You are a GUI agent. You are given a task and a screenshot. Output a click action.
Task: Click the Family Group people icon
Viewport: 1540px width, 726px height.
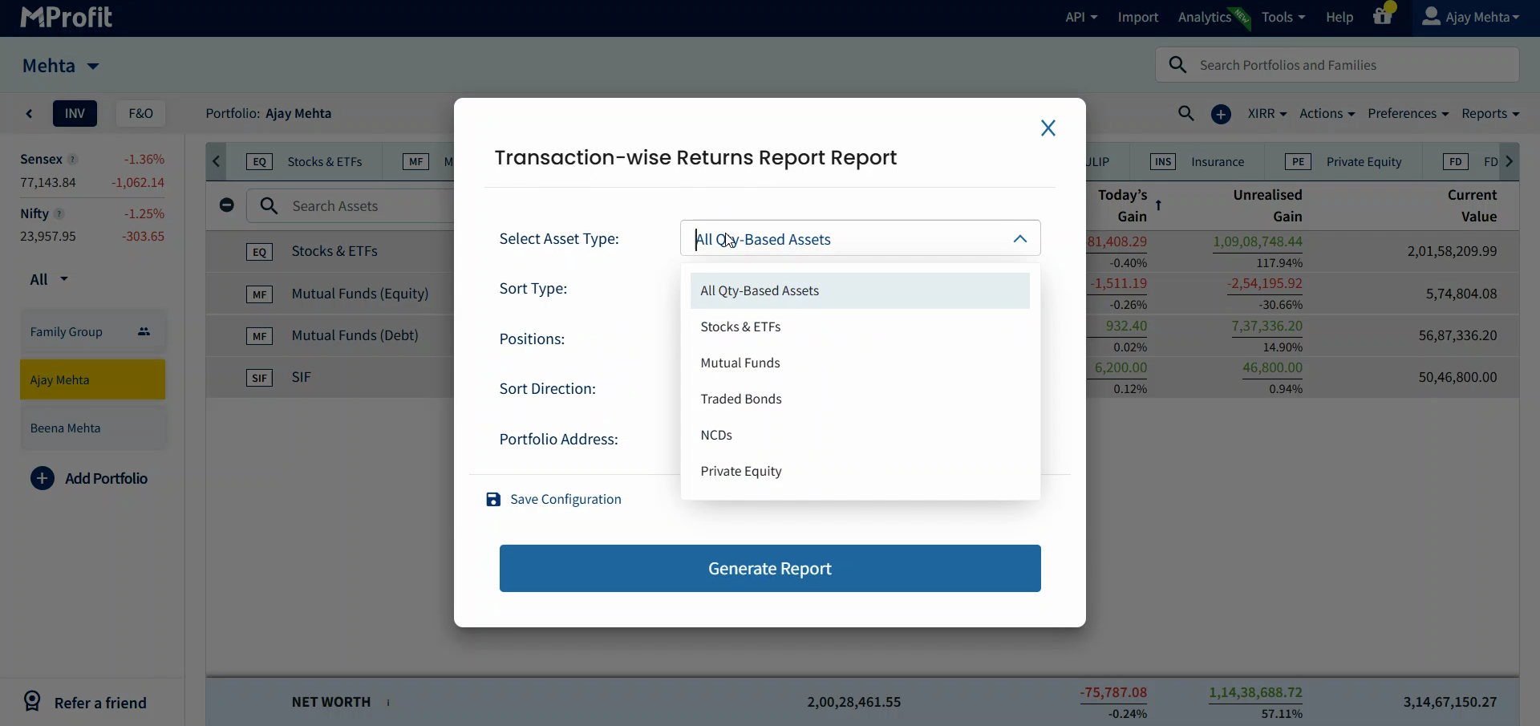tap(144, 332)
